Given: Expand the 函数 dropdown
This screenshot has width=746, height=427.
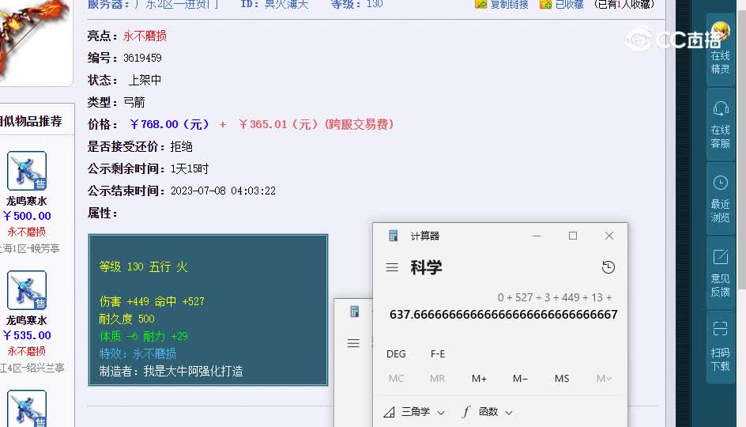Looking at the screenshot, I should [x=487, y=412].
